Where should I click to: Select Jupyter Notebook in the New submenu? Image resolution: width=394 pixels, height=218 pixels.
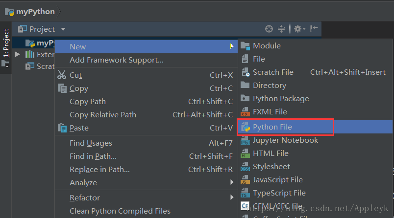click(316, 140)
